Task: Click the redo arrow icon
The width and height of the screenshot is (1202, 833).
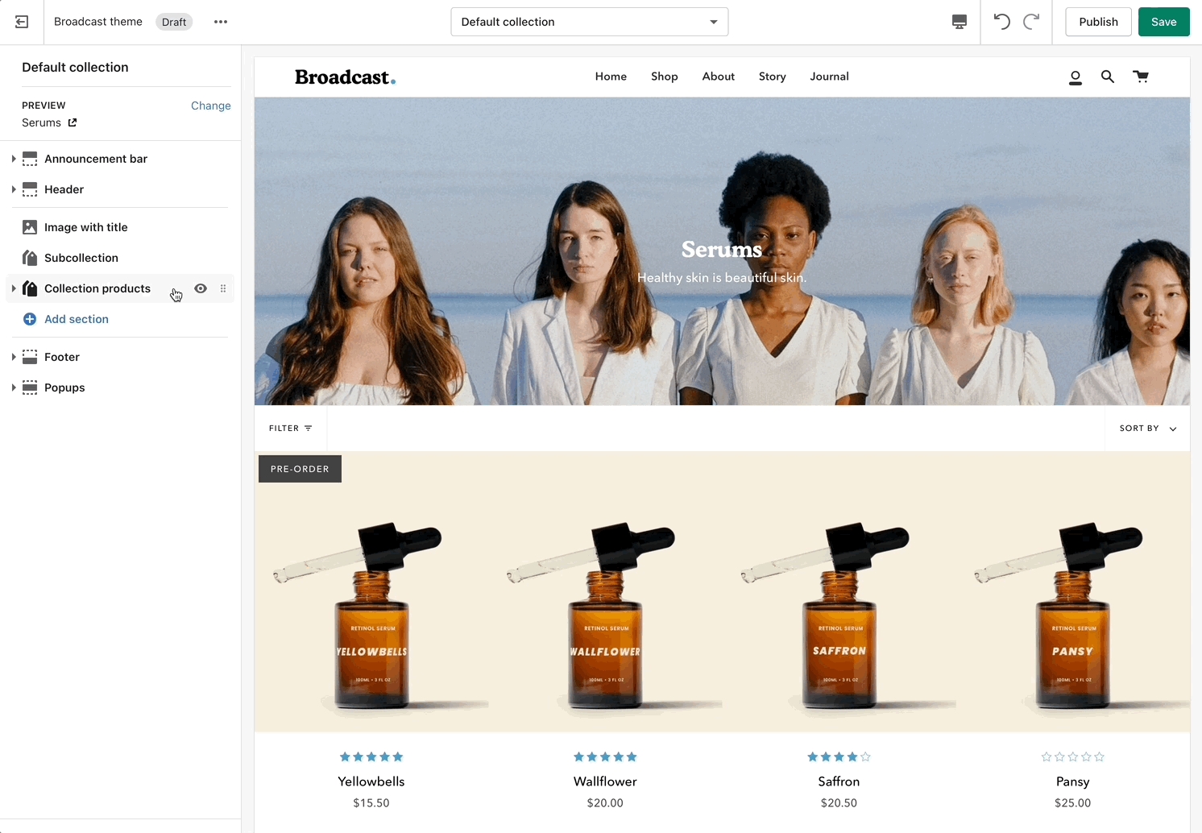Action: 1031,22
